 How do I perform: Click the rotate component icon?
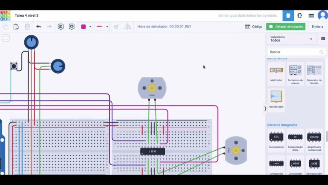[116, 27]
